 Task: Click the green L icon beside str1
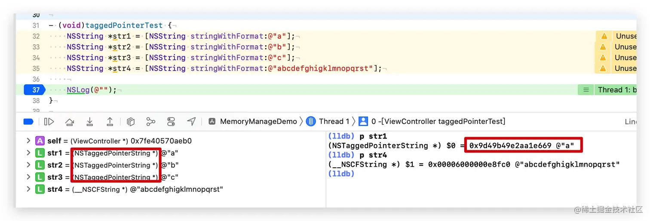click(x=40, y=153)
